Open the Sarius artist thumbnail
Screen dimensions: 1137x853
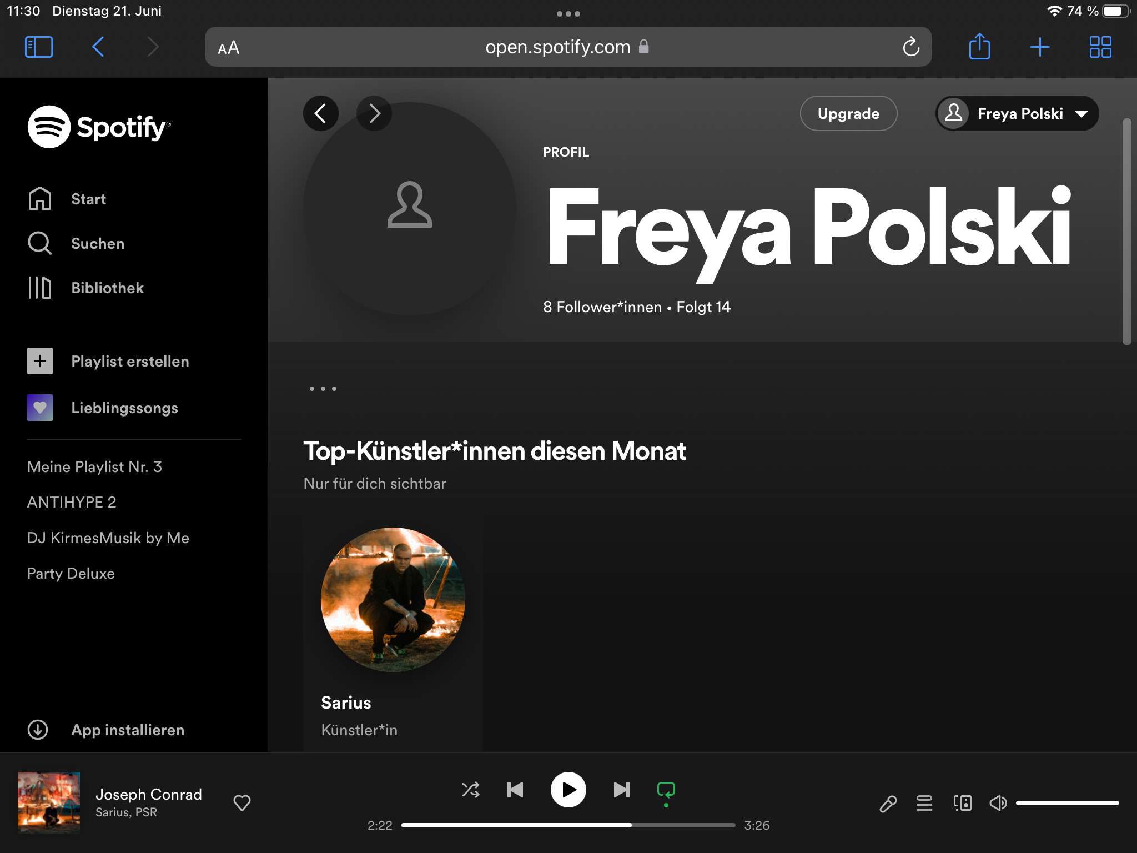[393, 600]
